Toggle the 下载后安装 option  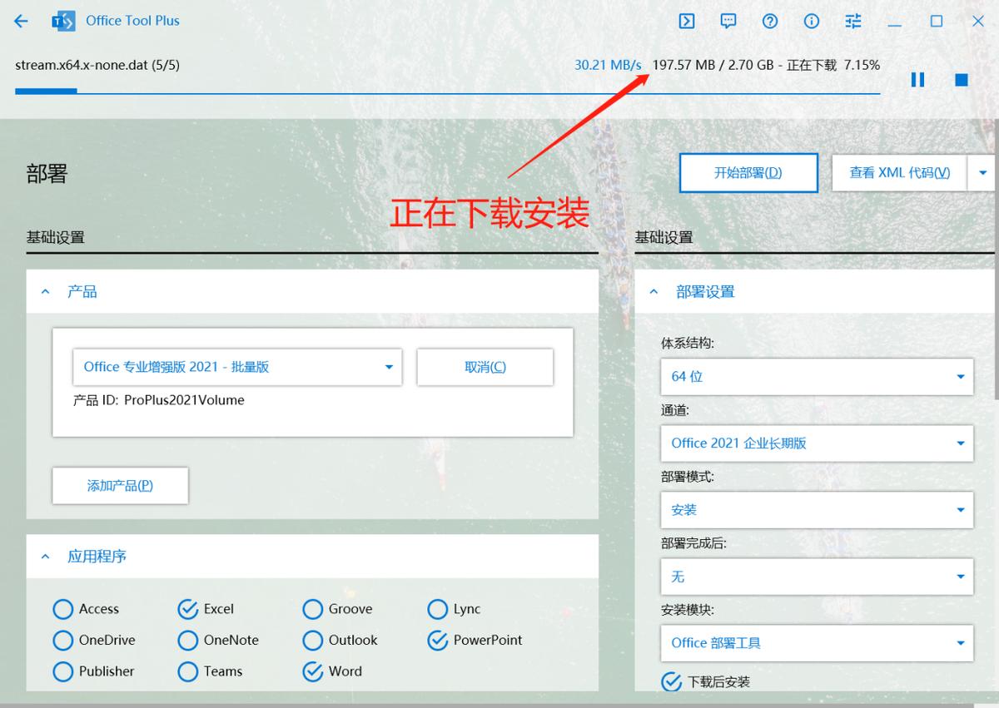coord(671,681)
